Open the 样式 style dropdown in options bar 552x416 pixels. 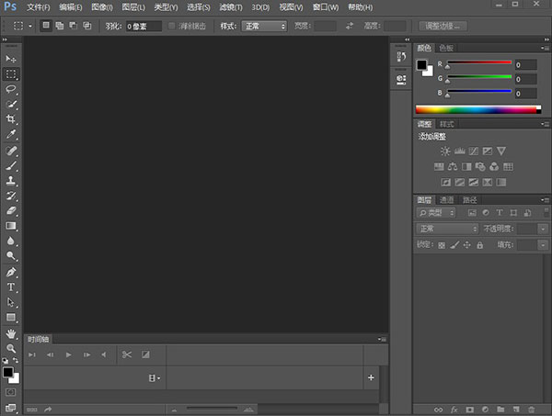[265, 26]
